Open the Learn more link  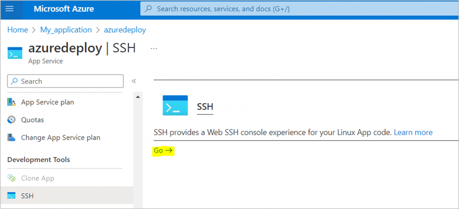(x=413, y=132)
